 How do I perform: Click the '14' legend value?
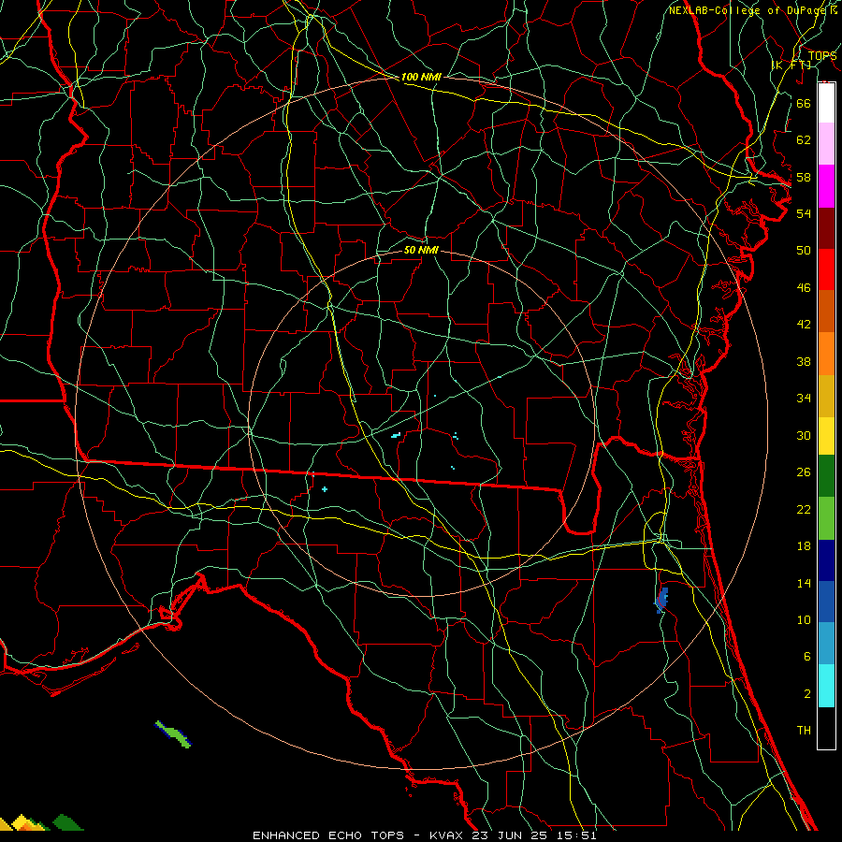(804, 583)
